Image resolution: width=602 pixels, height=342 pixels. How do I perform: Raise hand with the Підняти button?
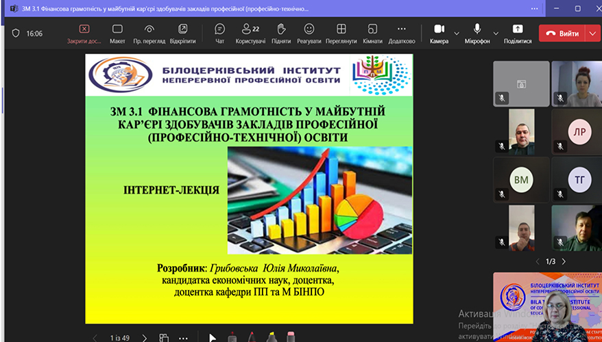pos(281,33)
